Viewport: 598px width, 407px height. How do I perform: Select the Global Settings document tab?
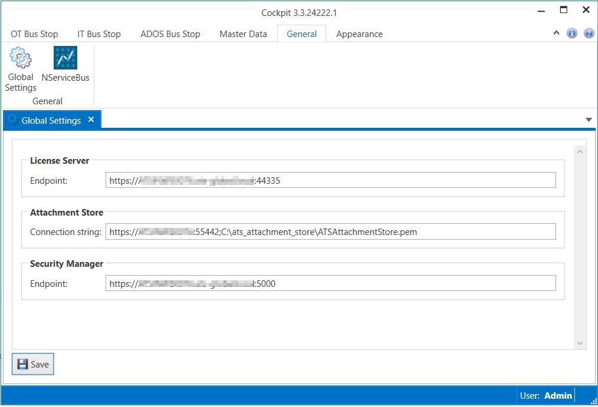point(51,120)
